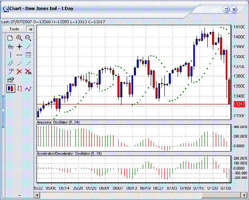Screen dimensions: 249x200
Task: Activate the crosshair cursor tool
Action: [x=19, y=46]
